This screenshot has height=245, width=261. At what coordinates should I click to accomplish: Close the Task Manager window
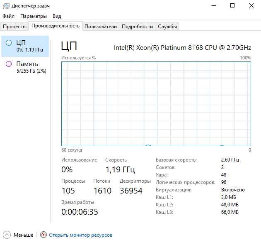tap(251, 6)
